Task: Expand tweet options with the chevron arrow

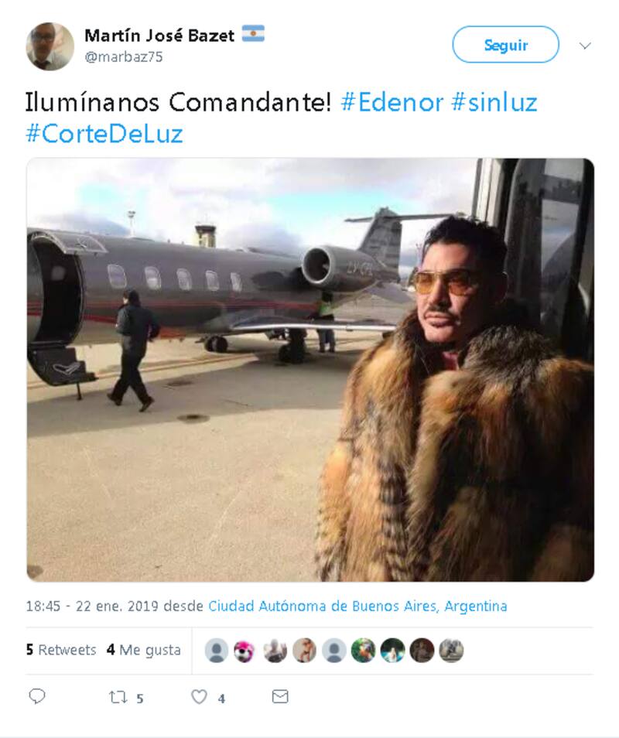Action: click(585, 46)
